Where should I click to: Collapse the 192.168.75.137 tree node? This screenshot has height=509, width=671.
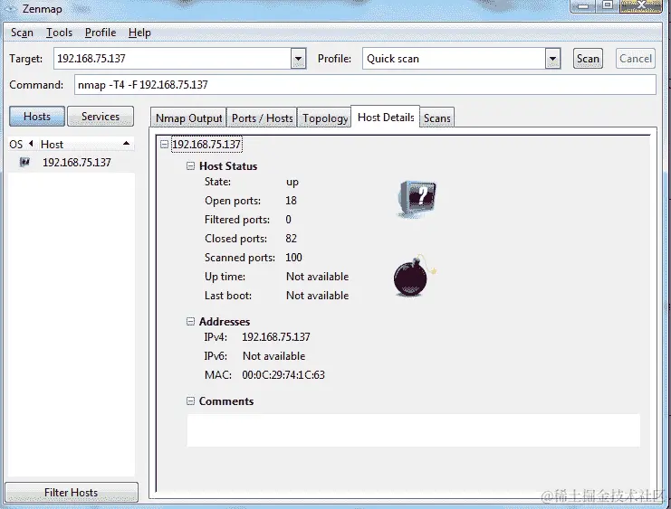(x=164, y=145)
